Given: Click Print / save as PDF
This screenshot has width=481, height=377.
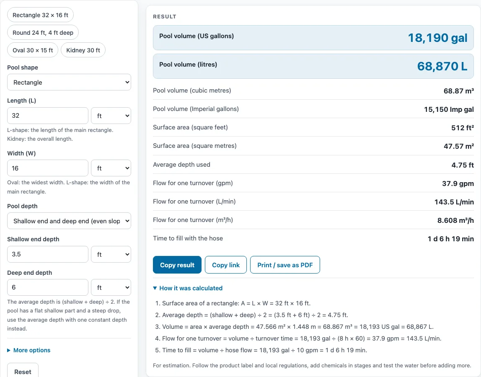Looking at the screenshot, I should coord(285,265).
